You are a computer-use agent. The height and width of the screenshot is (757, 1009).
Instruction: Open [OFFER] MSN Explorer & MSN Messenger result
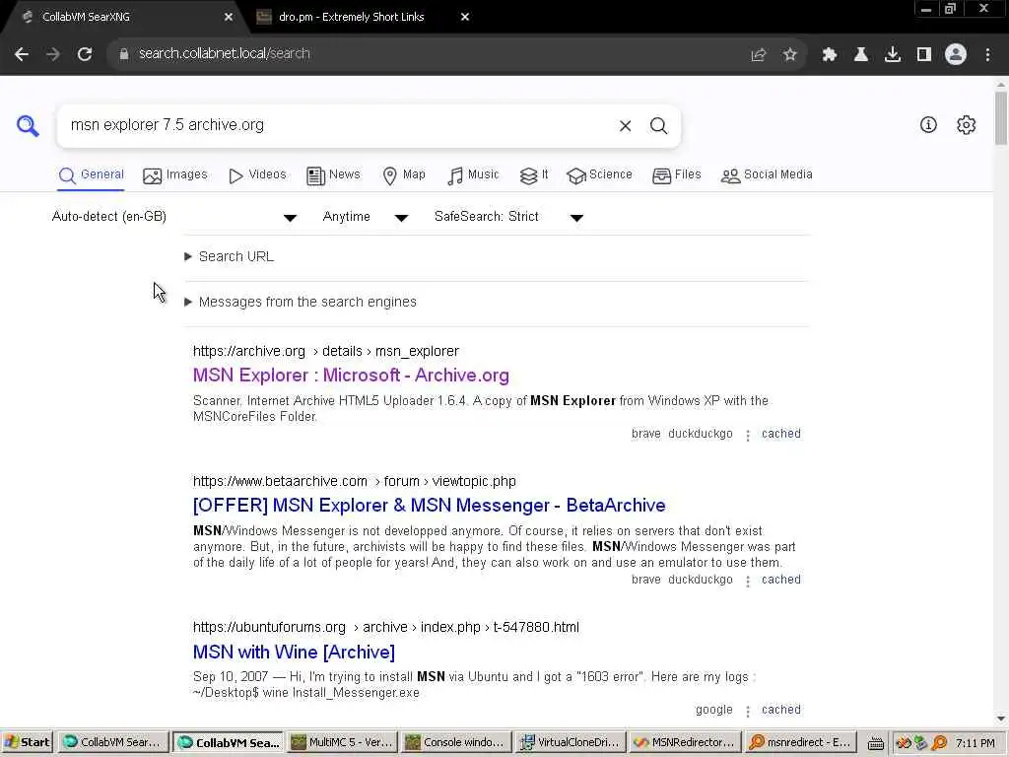tap(430, 506)
